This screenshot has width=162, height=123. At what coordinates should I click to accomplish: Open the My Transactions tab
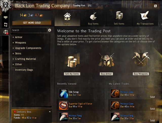coord(145,18)
